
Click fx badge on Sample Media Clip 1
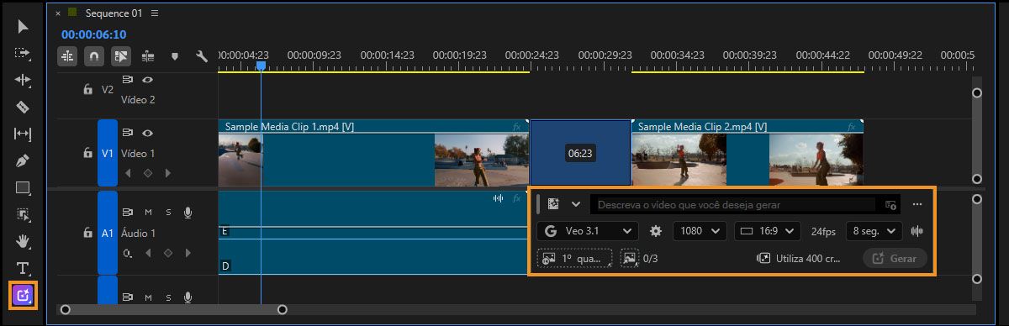click(x=517, y=127)
